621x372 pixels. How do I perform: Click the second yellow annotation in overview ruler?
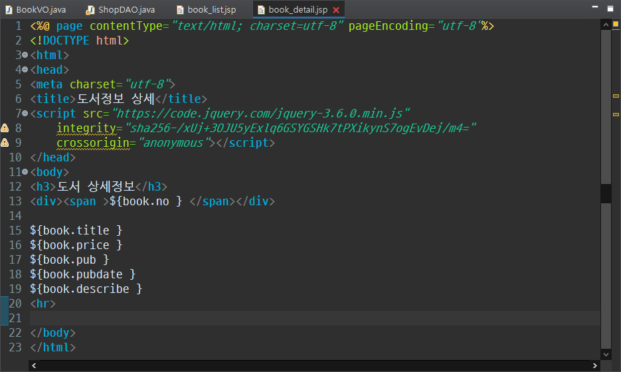pyautogui.click(x=616, y=114)
